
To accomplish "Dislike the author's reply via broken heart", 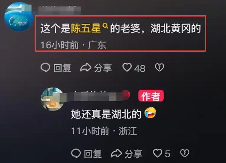I will (185, 153).
